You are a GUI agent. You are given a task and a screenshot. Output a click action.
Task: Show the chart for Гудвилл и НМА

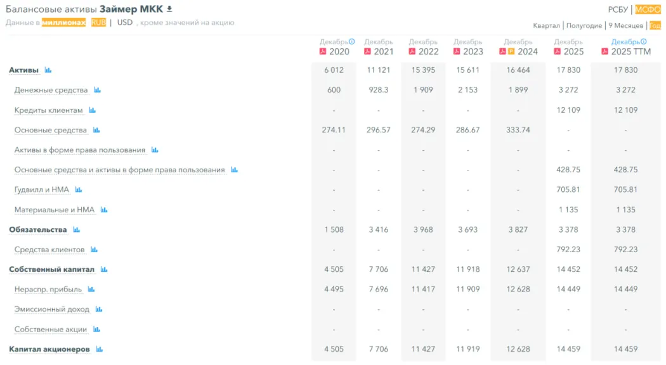click(x=79, y=189)
